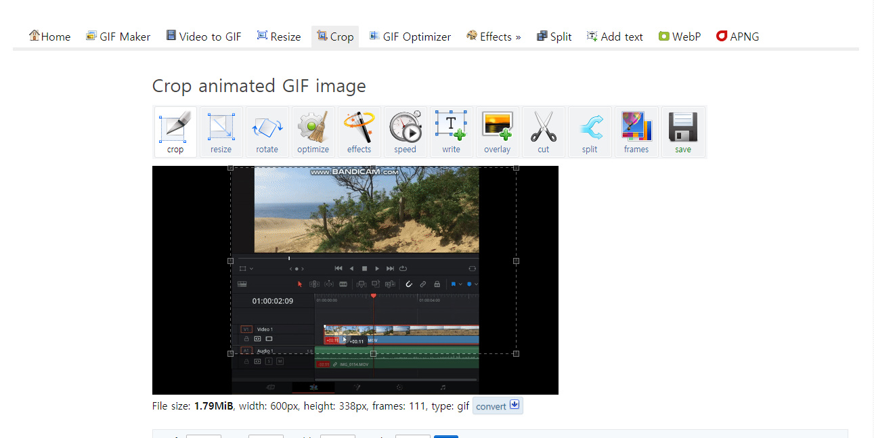Select the crop tool
This screenshot has width=874, height=438.
coord(175,132)
